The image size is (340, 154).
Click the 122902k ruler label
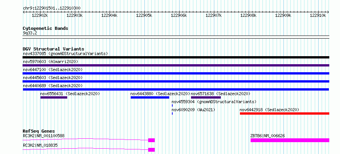tap(40, 15)
